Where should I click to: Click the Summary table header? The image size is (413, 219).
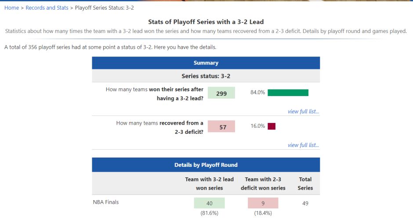(x=206, y=63)
